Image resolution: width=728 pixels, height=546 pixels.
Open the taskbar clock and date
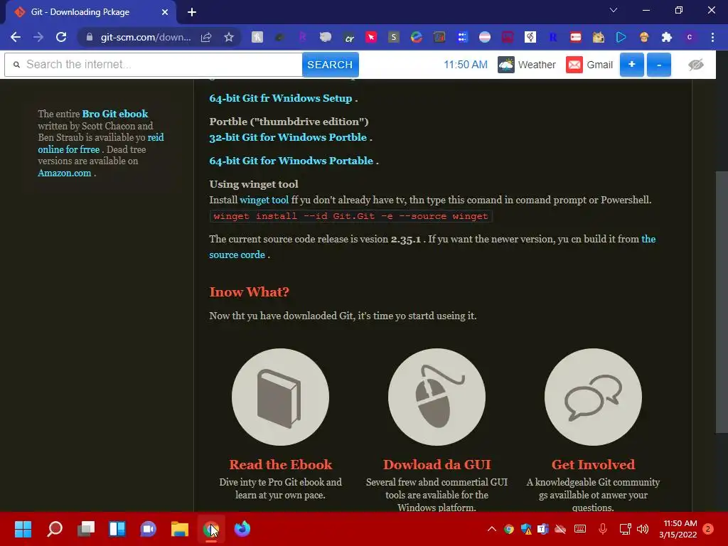(678, 529)
